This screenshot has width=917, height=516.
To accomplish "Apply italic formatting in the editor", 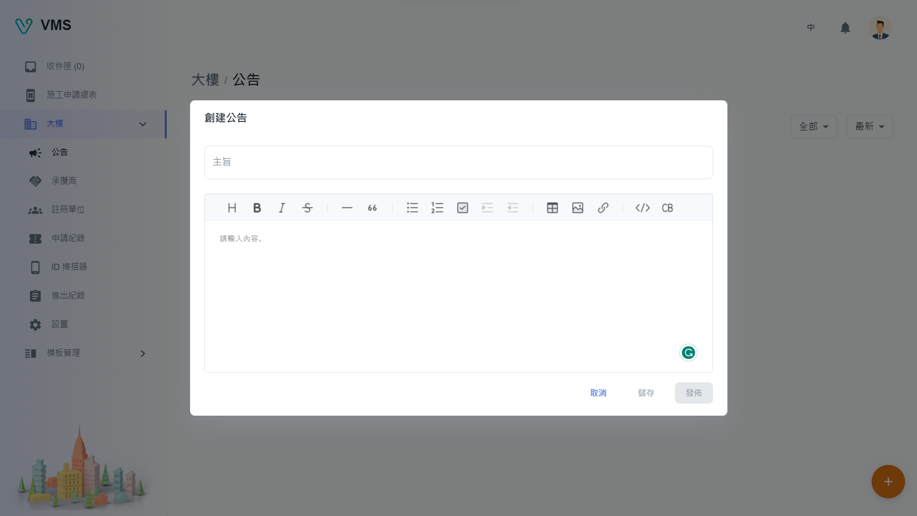I will tap(282, 208).
